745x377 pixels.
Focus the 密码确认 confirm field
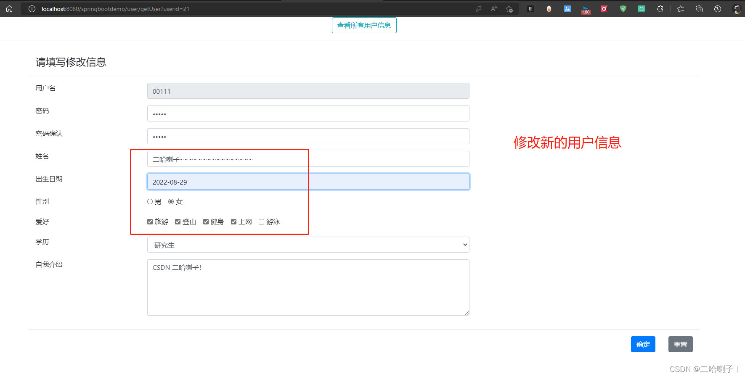[x=308, y=136]
